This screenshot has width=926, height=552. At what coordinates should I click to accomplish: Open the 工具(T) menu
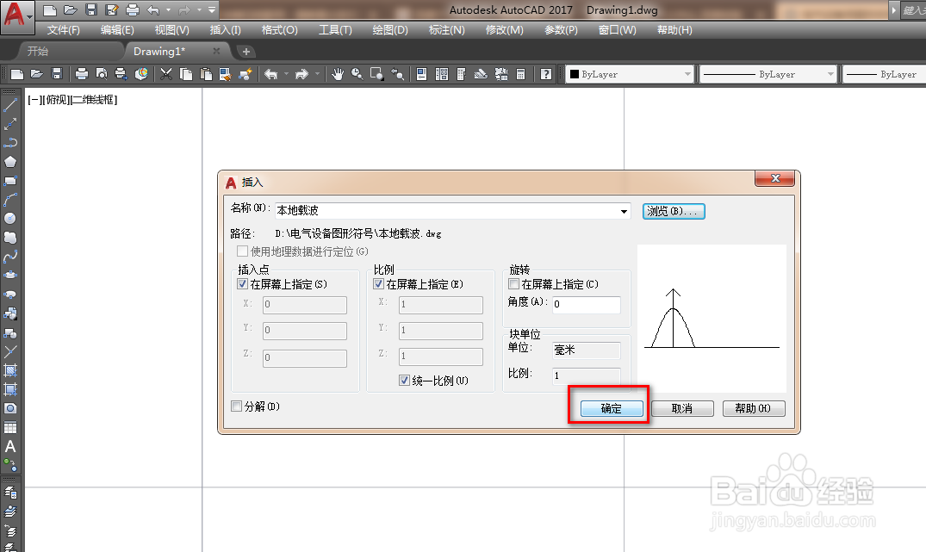tap(335, 30)
